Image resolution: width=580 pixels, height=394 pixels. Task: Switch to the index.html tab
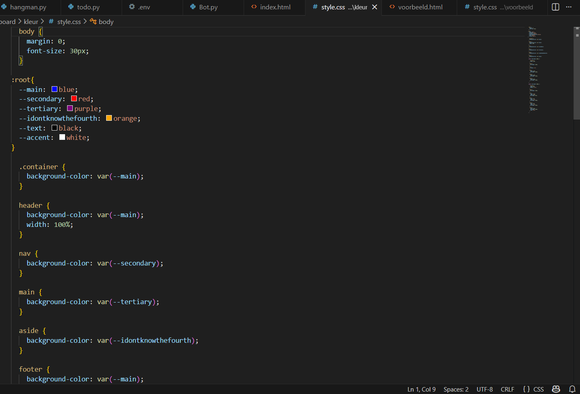click(275, 7)
